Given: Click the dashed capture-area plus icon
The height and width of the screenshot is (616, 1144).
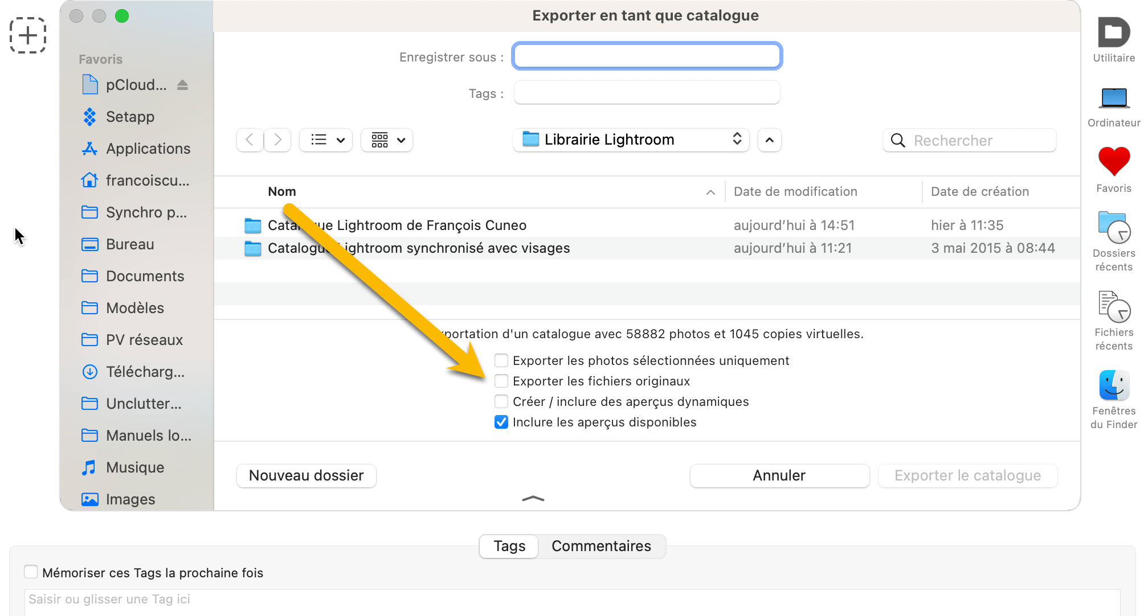Looking at the screenshot, I should pos(28,35).
